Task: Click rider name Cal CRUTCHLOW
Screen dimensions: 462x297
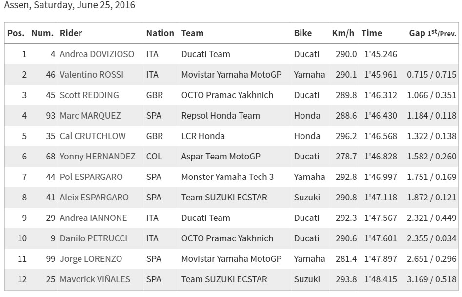Action: click(93, 136)
